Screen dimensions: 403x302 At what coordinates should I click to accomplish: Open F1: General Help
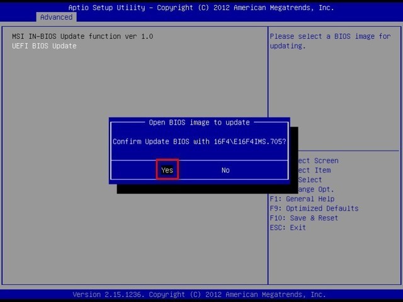coord(301,199)
